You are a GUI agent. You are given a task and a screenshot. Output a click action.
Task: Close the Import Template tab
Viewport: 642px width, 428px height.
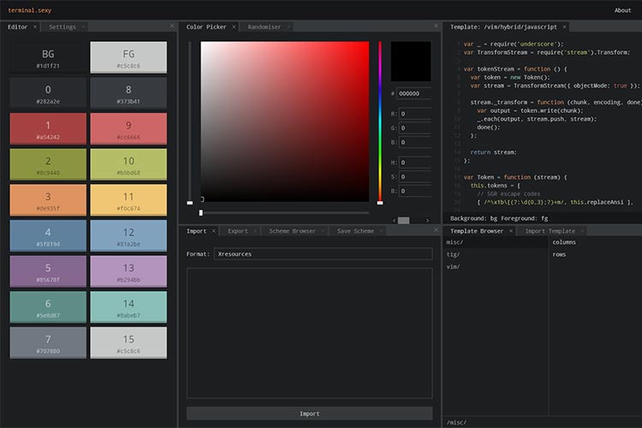[x=582, y=231]
